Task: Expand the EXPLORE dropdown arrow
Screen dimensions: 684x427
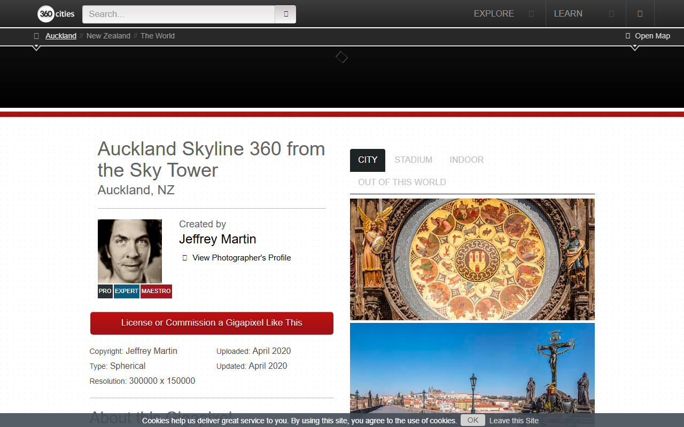Action: (531, 14)
